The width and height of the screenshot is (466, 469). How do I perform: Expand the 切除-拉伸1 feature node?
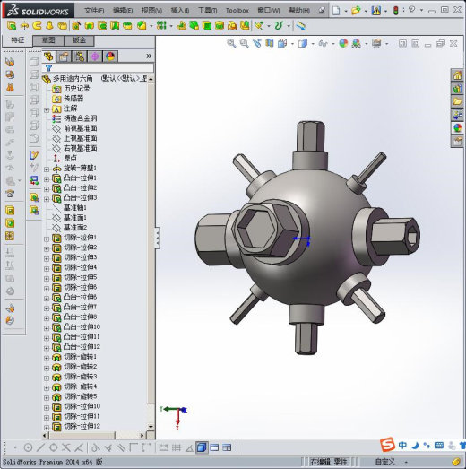coord(47,239)
